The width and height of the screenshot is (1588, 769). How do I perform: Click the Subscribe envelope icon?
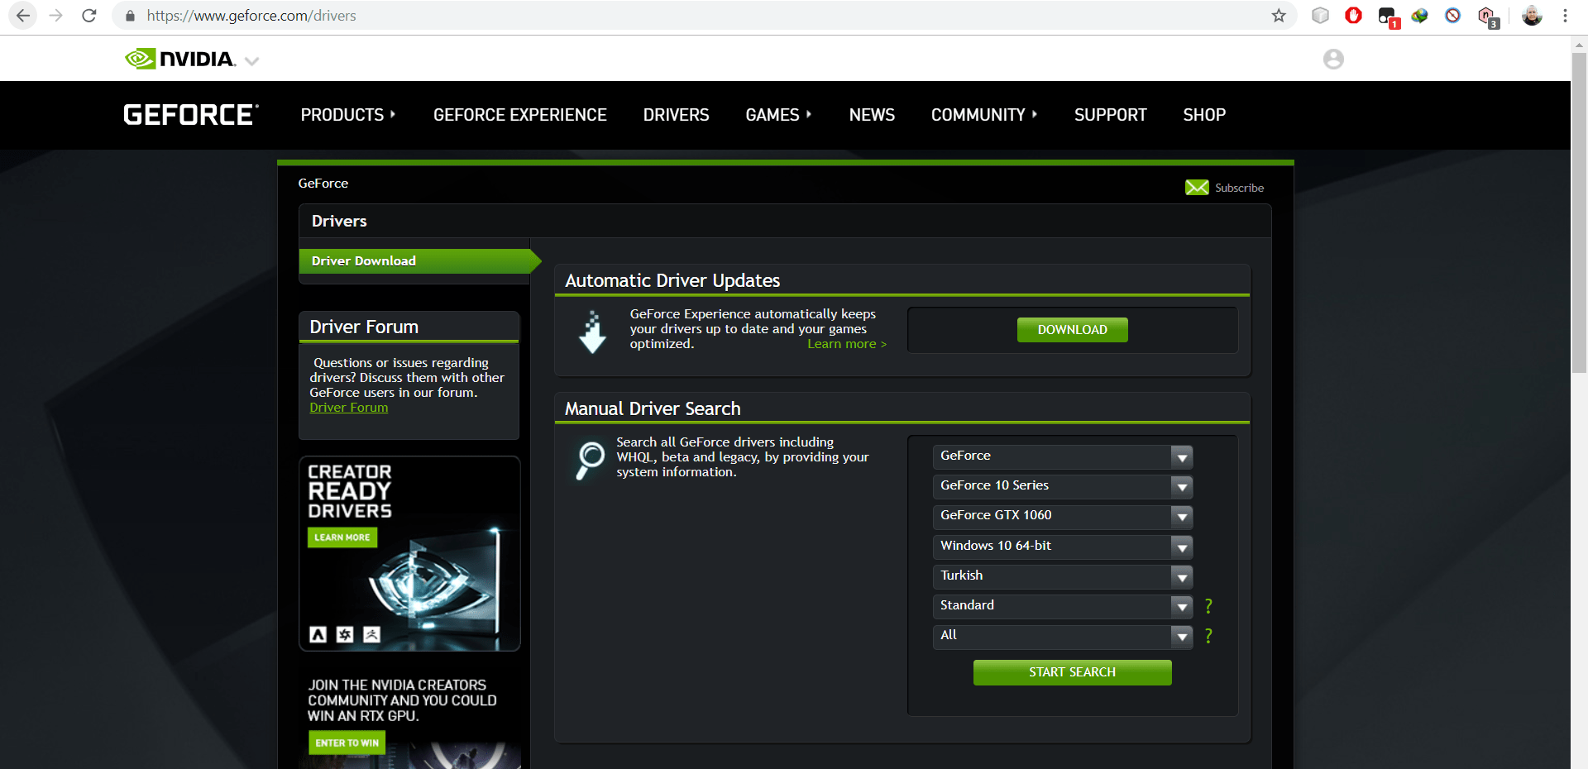coord(1197,188)
